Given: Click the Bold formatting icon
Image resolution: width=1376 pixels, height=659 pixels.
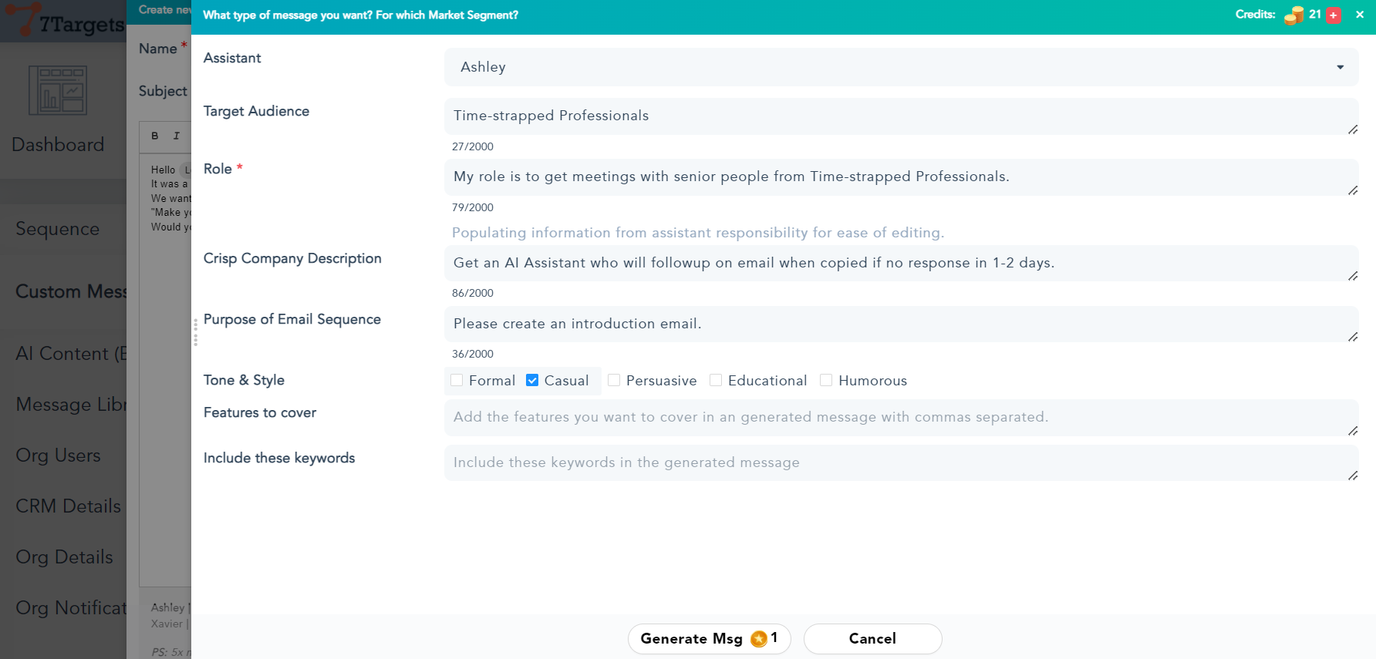Looking at the screenshot, I should click(155, 136).
